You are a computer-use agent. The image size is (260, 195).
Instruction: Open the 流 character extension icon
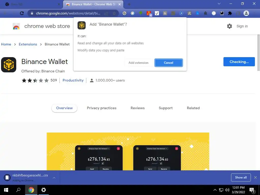coord(189,13)
